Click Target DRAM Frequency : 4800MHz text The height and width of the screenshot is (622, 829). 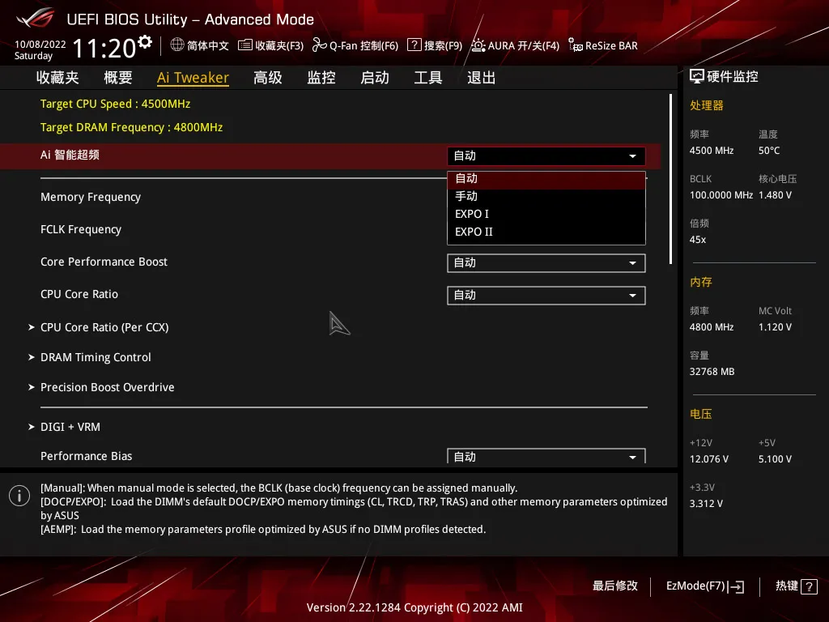[132, 127]
